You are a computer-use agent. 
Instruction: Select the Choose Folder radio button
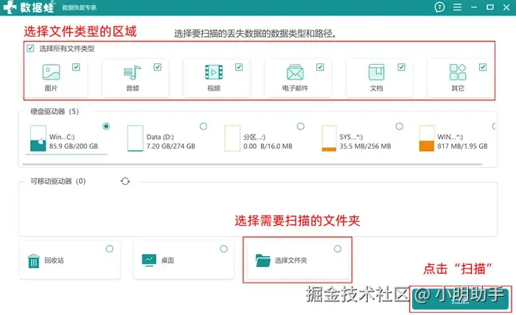coord(338,249)
